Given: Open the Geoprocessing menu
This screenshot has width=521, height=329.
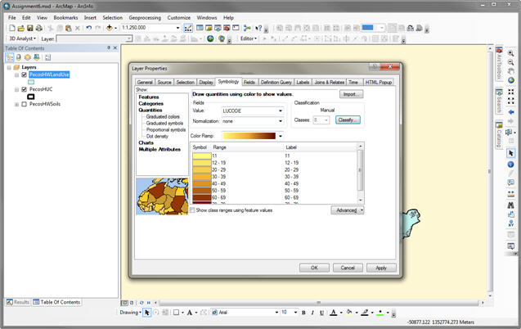Looking at the screenshot, I should tap(145, 18).
